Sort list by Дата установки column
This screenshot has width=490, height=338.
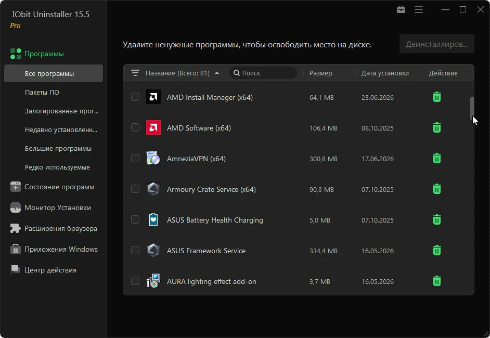tap(385, 73)
